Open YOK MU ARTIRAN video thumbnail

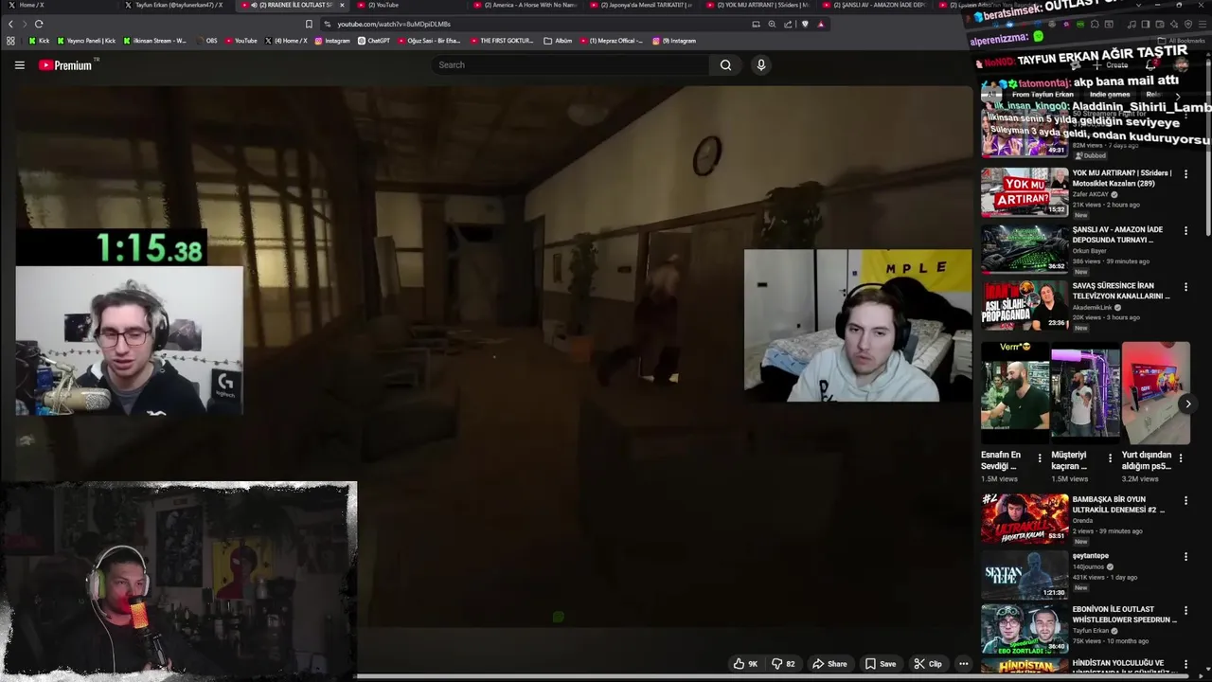1025,192
